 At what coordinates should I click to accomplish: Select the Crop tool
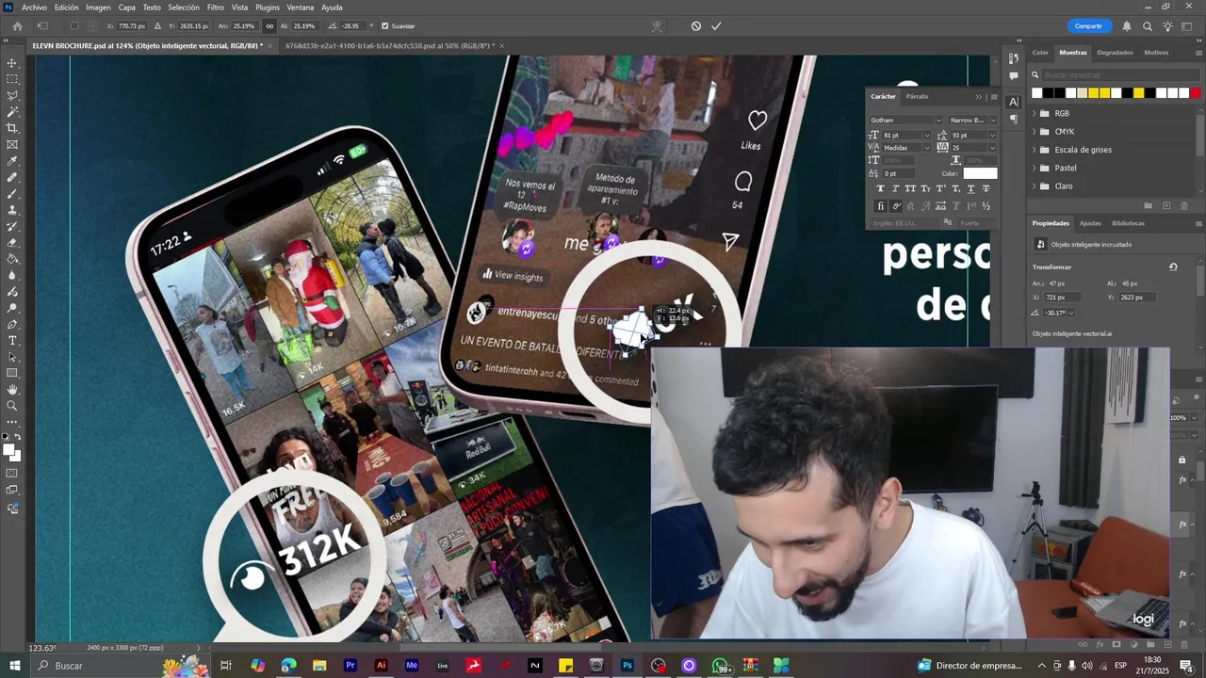tap(12, 128)
